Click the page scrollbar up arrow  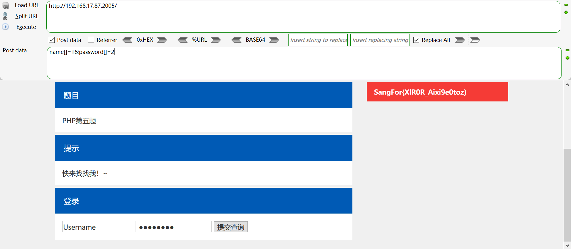click(x=567, y=85)
